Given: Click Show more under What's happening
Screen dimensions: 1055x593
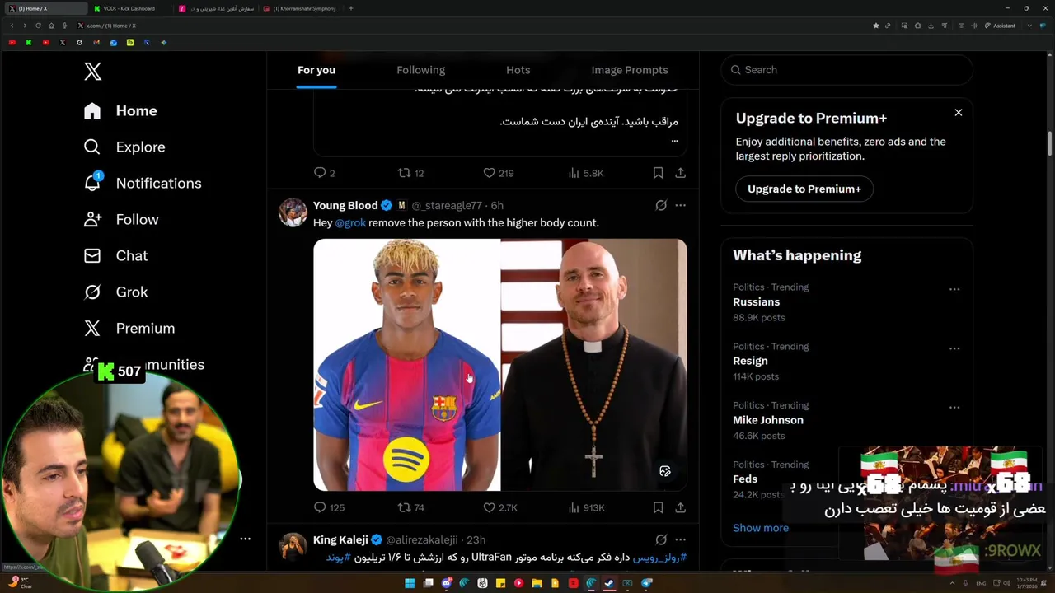Looking at the screenshot, I should click(761, 528).
